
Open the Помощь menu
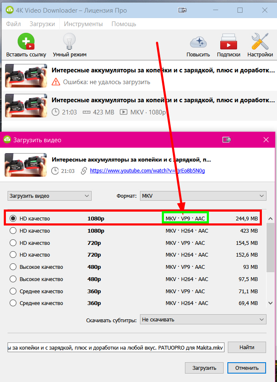click(124, 24)
